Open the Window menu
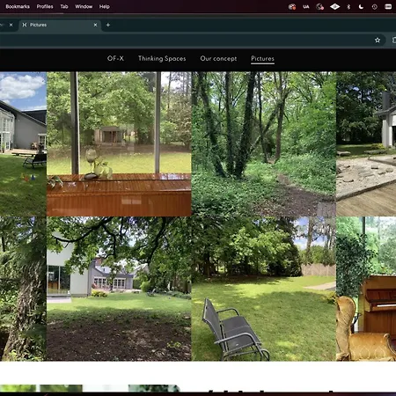 click(x=84, y=6)
